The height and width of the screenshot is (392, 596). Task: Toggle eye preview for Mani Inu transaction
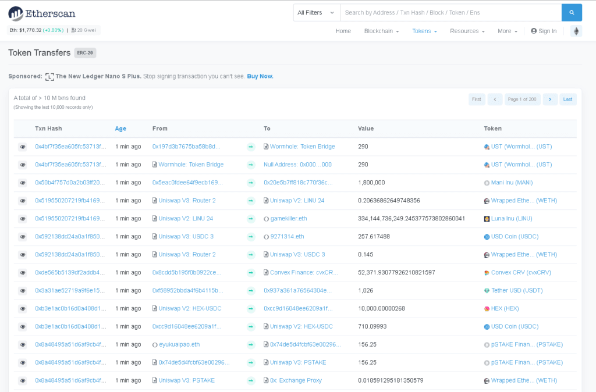click(x=23, y=183)
